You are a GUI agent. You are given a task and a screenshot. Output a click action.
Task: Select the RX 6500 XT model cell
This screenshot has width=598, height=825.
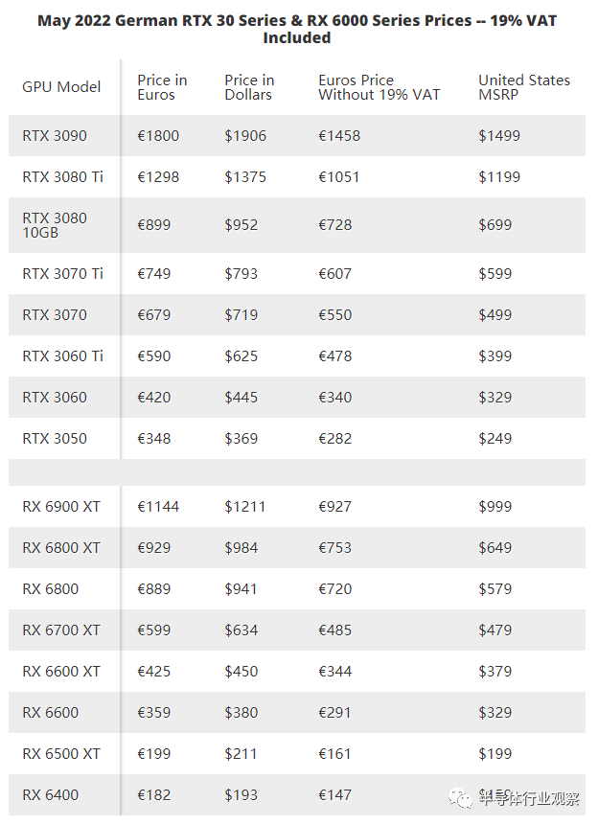[x=61, y=754]
